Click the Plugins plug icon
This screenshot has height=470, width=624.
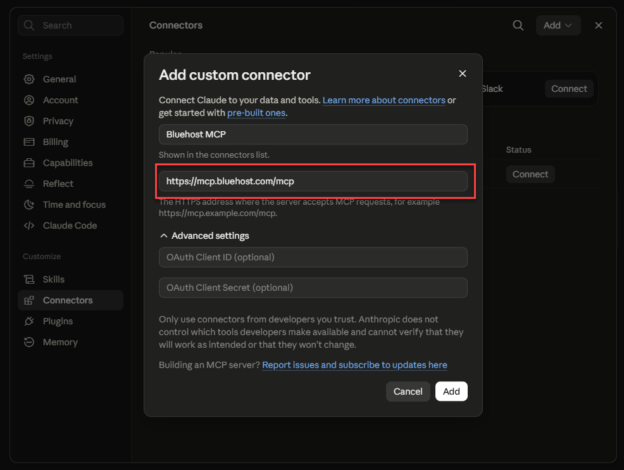(x=29, y=321)
